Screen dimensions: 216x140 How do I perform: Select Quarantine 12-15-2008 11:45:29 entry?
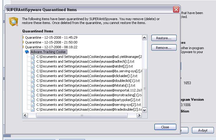51,37
